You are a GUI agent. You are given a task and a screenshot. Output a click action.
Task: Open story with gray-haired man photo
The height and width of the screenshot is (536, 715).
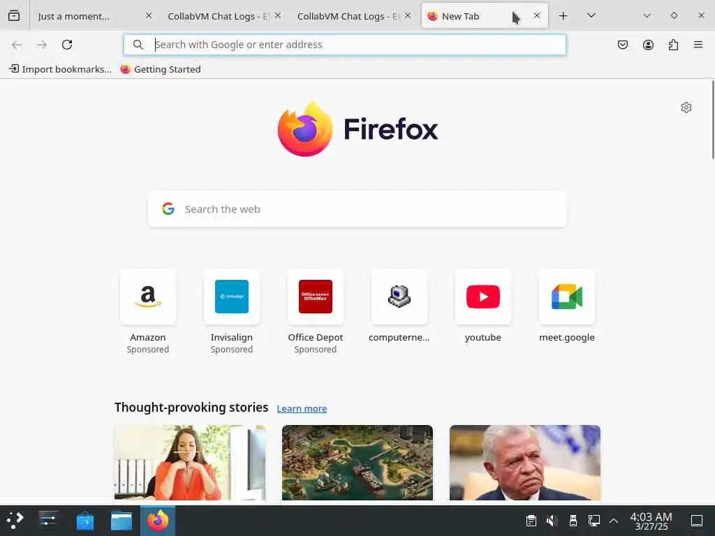(x=525, y=463)
